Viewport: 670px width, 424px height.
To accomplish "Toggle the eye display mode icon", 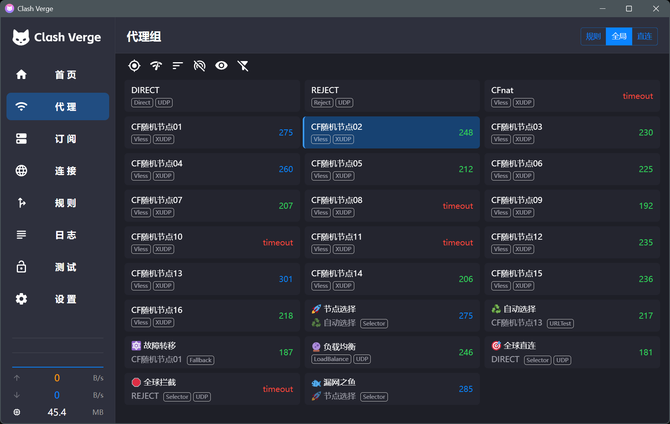I will pos(221,66).
